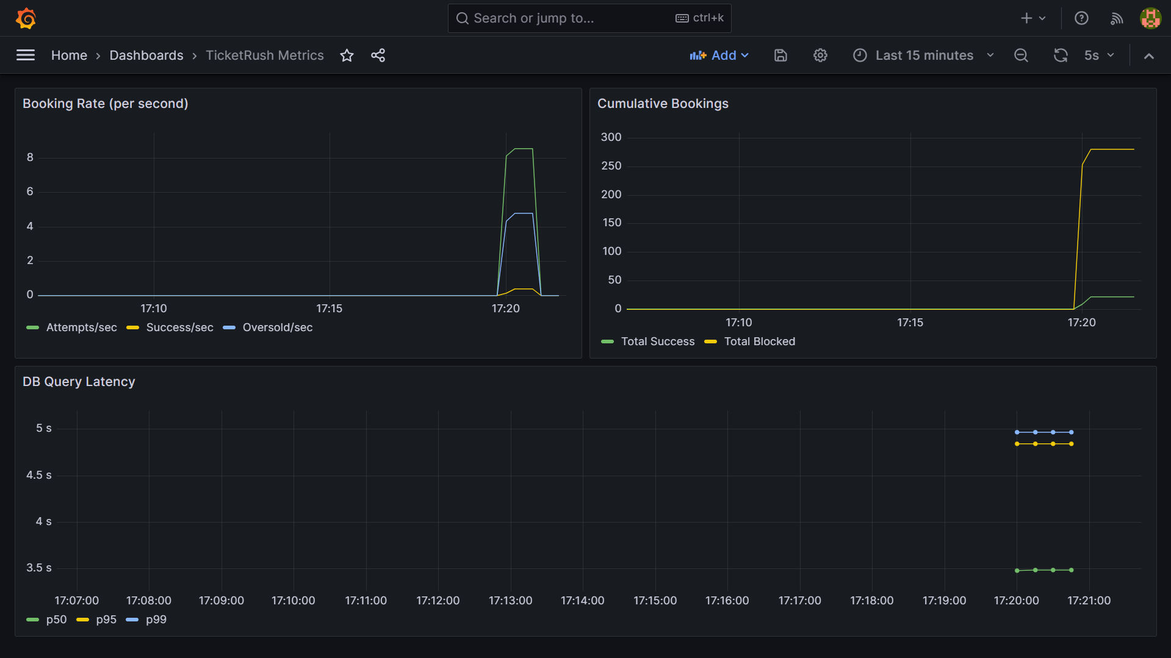Focus the Search or jump to field
The width and height of the screenshot is (1171, 658).
coord(589,18)
